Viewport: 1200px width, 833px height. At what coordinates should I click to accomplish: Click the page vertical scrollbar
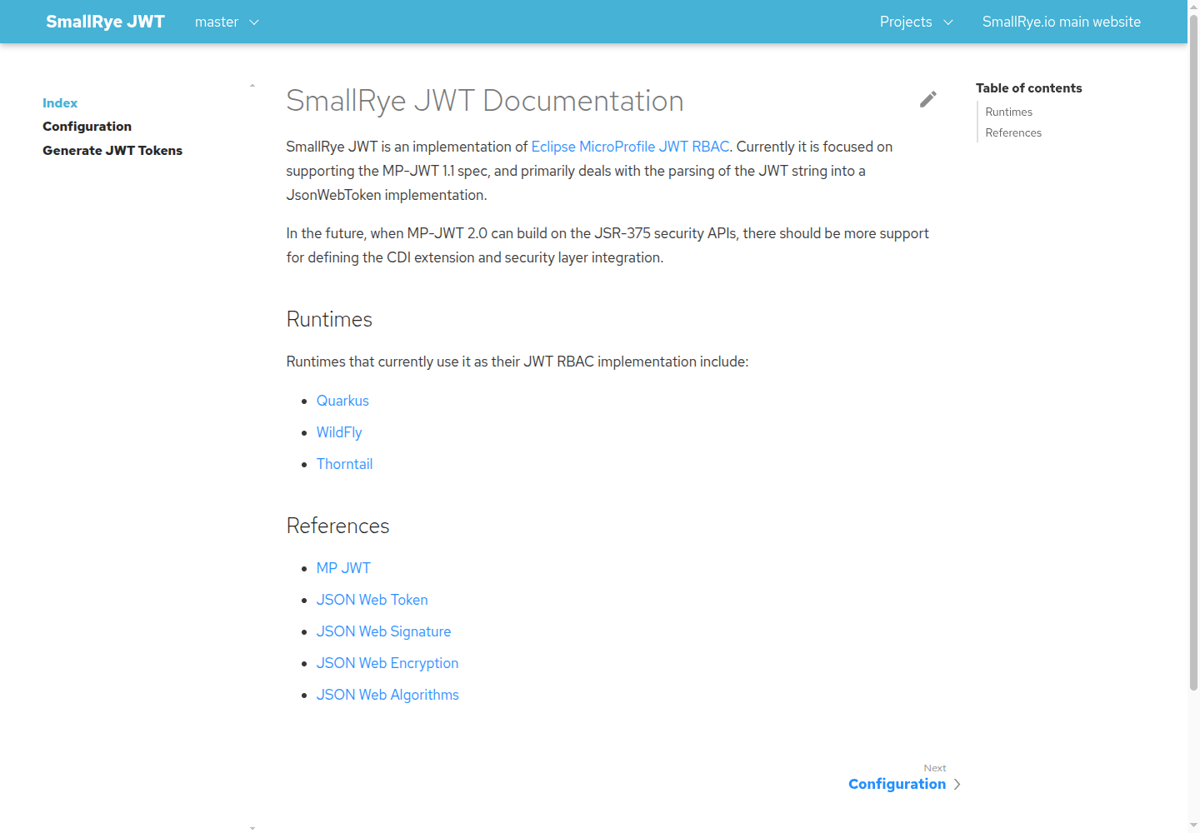point(1193,353)
